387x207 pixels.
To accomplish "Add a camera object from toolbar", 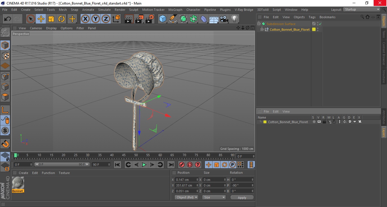I will tap(224, 19).
